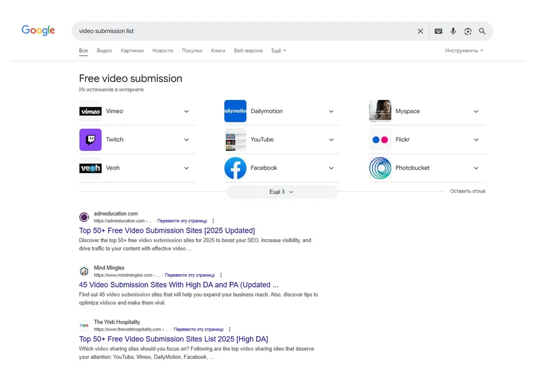Click the YouTube thumbnail image
The width and height of the screenshot is (540, 372).
tap(235, 140)
